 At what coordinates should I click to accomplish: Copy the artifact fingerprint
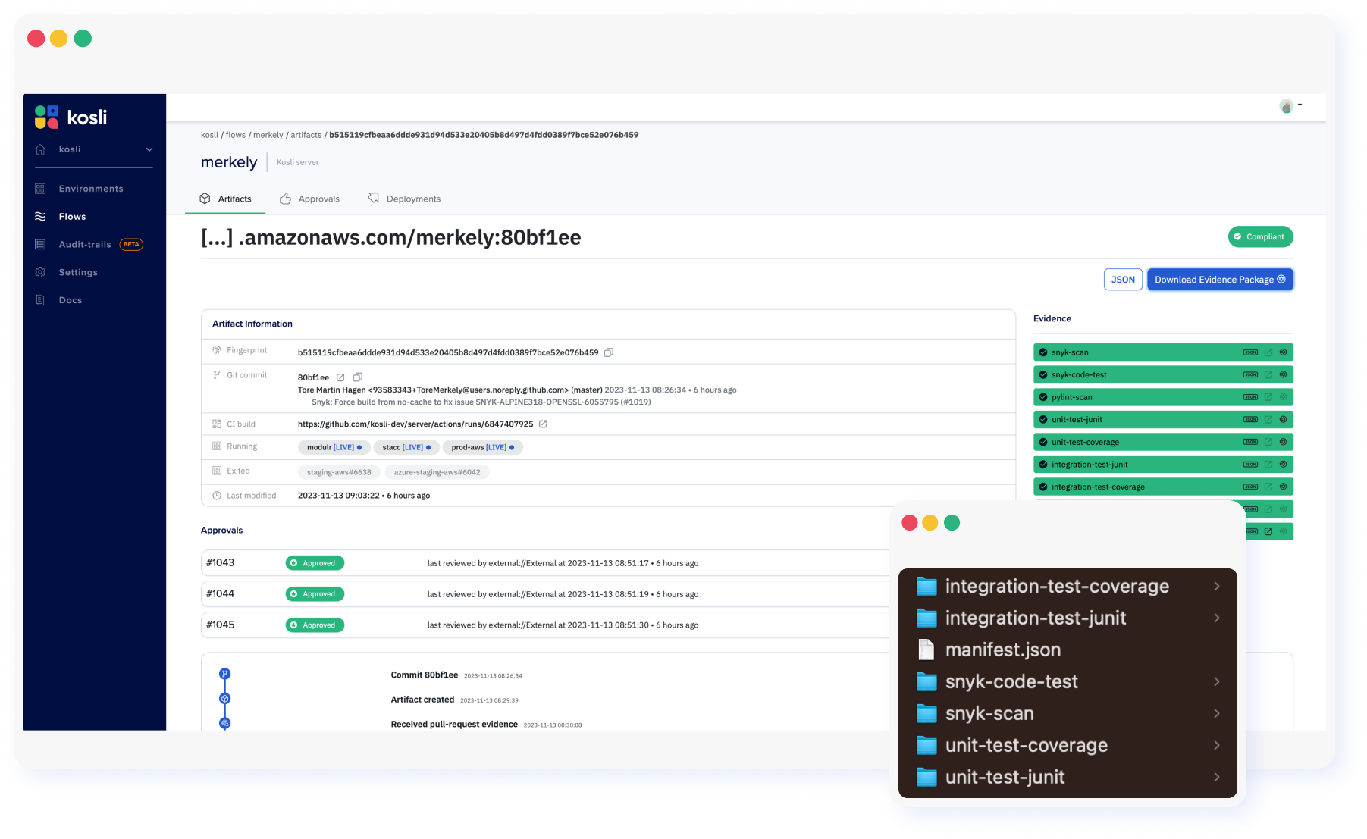pos(608,352)
